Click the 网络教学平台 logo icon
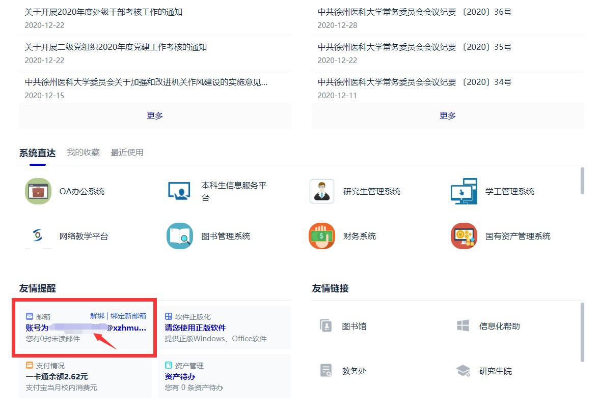599x417 pixels. tap(38, 236)
